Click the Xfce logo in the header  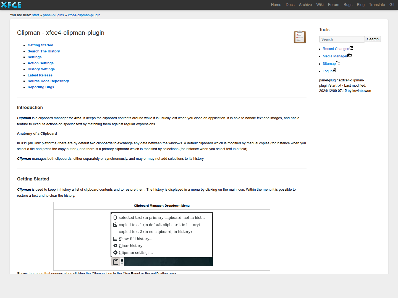[11, 5]
